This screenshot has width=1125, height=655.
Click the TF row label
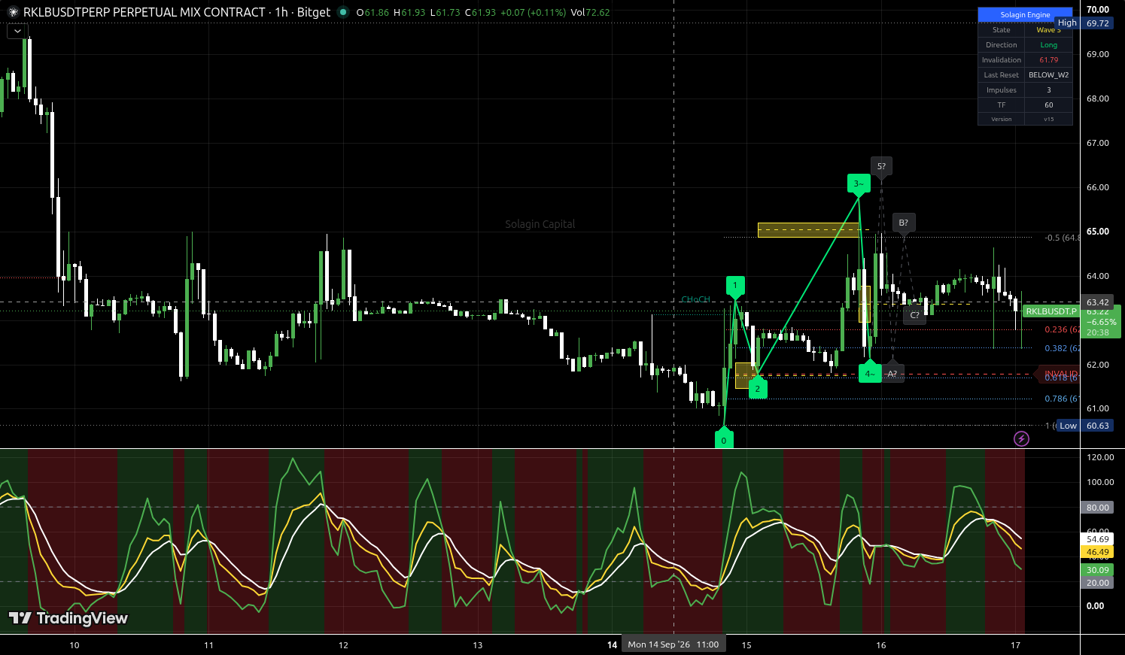pyautogui.click(x=1002, y=105)
